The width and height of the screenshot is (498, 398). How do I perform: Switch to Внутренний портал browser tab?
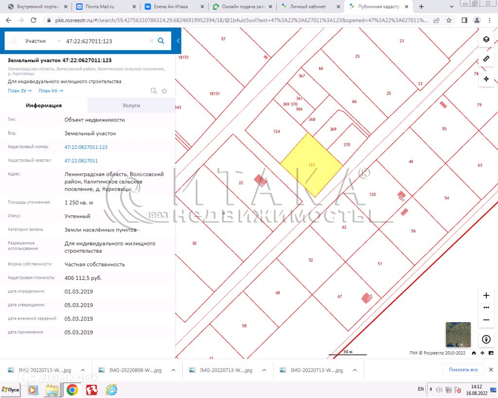(x=38, y=6)
